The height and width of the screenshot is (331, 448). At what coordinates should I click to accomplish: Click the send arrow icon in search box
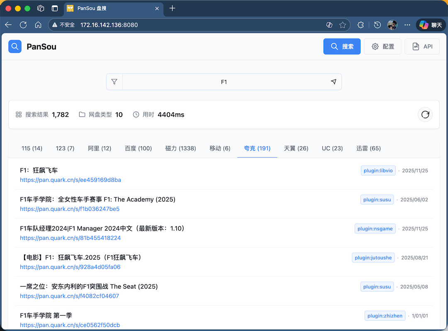coord(334,82)
